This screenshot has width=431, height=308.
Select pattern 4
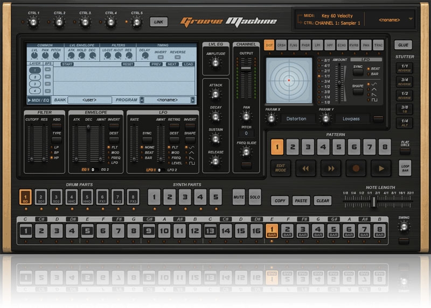click(323, 147)
